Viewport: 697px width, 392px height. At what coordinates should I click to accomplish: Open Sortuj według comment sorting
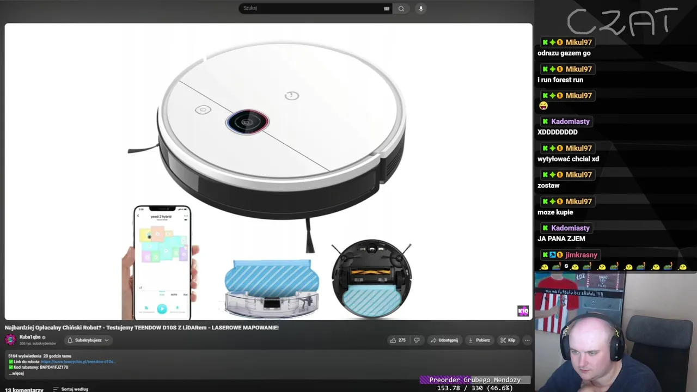tap(71, 389)
